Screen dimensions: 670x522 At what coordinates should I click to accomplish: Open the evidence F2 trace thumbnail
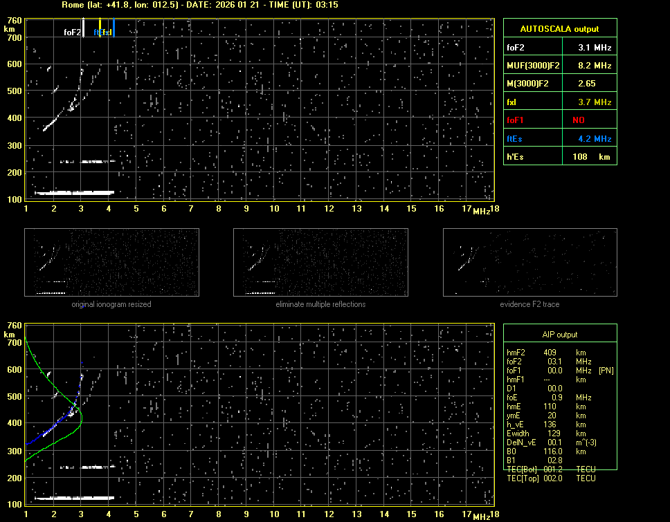tap(529, 262)
